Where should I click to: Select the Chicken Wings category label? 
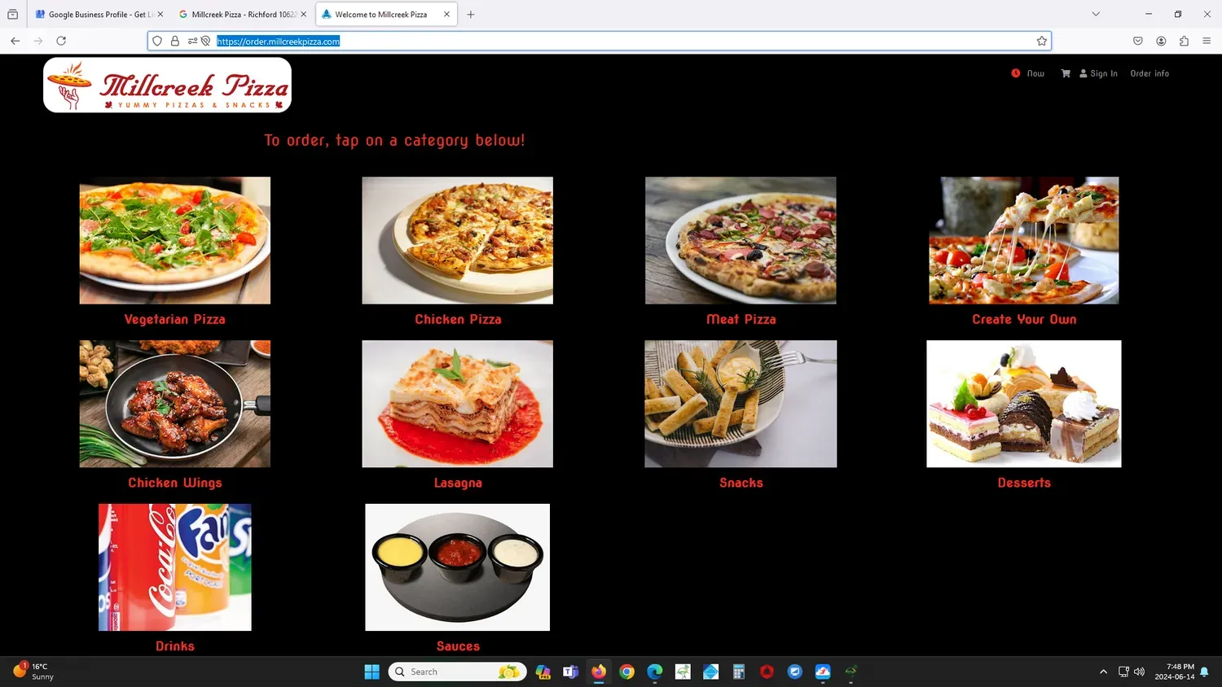pyautogui.click(x=174, y=483)
